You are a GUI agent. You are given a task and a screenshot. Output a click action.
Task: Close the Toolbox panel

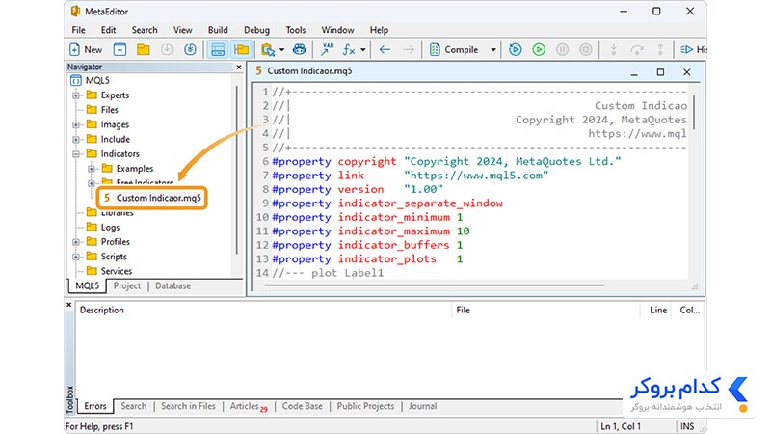69,305
